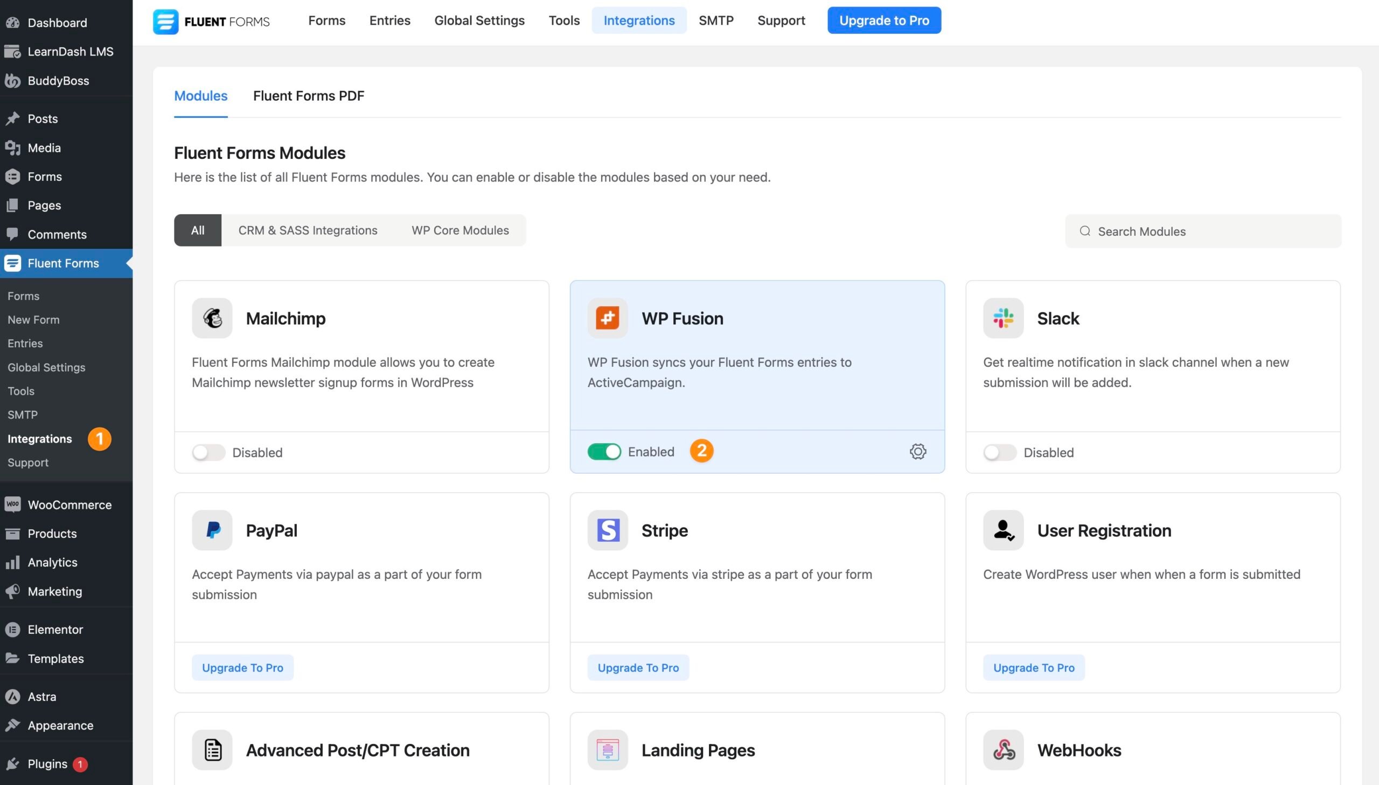
Task: Filter by CRM & SASS Integrations
Action: [x=308, y=230]
